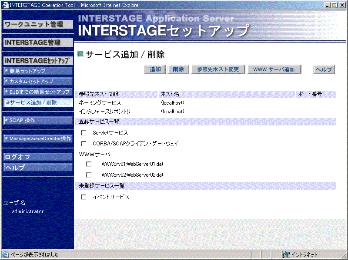The width and height of the screenshot is (348, 260).
Task: Click the ネーミングサービス row label
Action: point(100,103)
